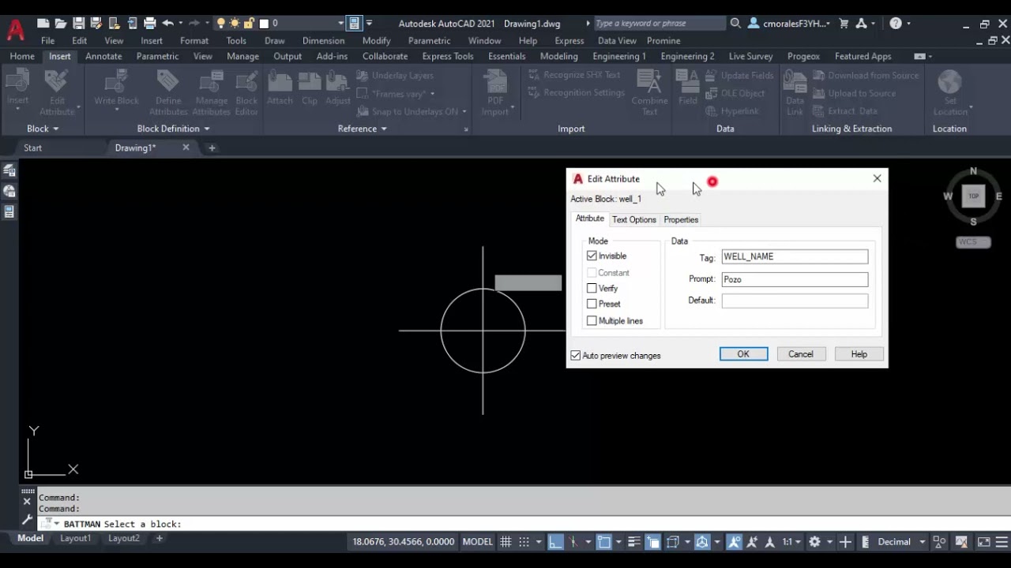Viewport: 1011px width, 568px height.
Task: Open the AutoCAD application menu logo
Action: click(x=15, y=30)
